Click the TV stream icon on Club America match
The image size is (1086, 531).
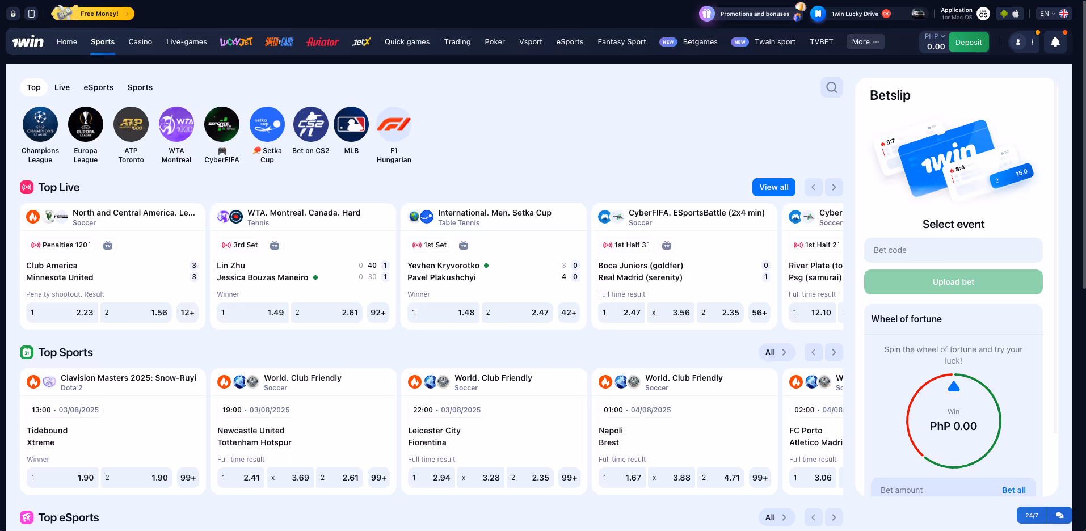108,245
